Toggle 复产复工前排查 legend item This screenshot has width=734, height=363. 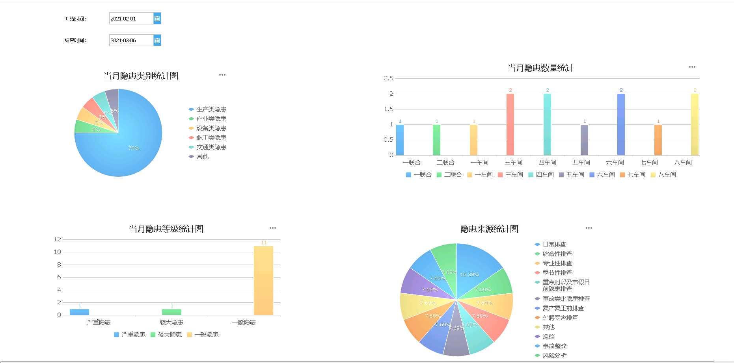tap(559, 308)
